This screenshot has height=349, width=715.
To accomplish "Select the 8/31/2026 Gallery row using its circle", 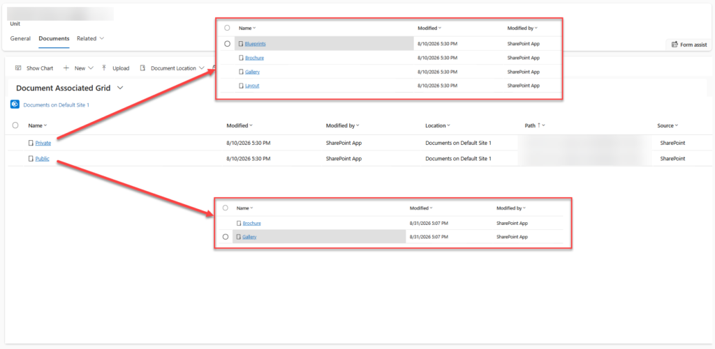I will point(226,237).
